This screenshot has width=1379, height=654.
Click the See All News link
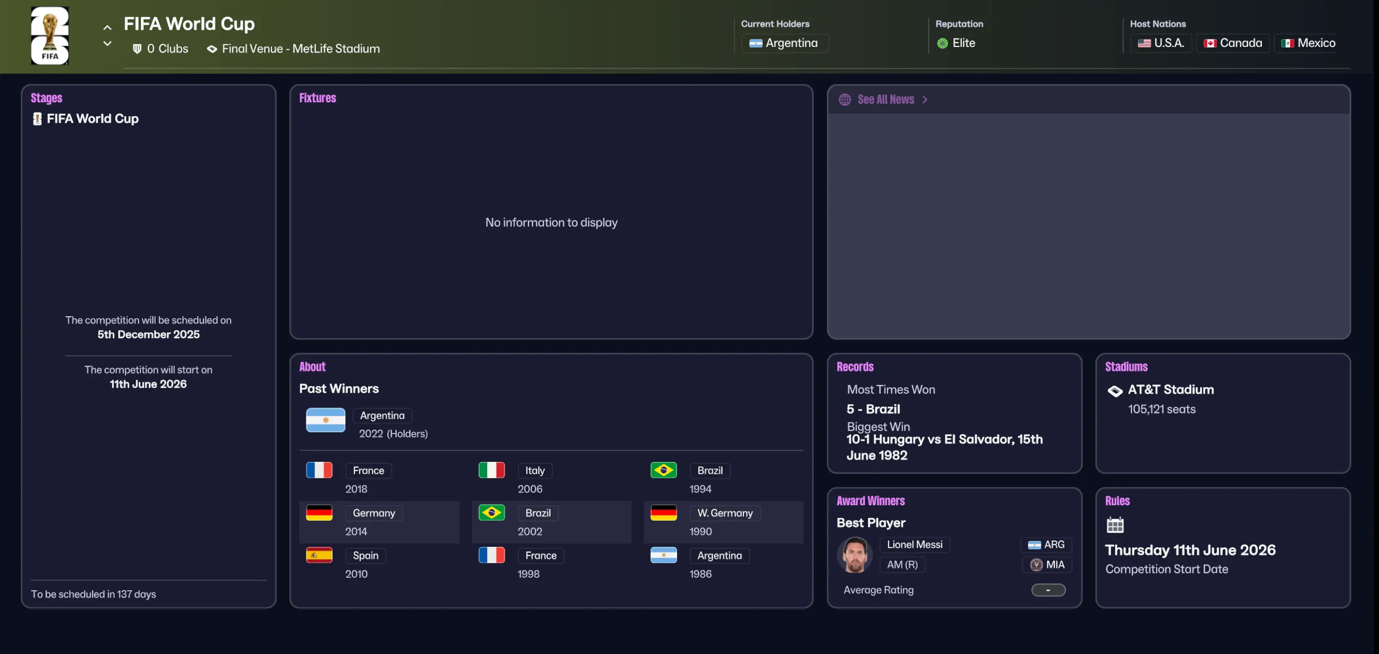pos(885,100)
